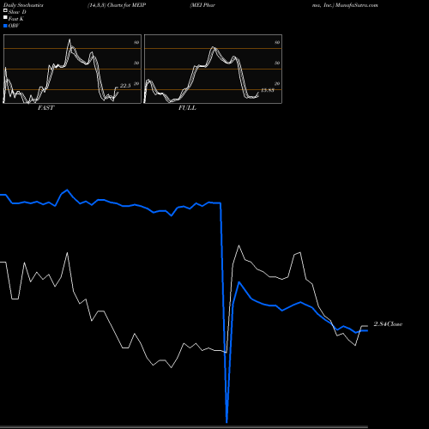This screenshot has height=429, width=429.
Task: Click the Slow D legend white swatch
Action: [x=5, y=10]
